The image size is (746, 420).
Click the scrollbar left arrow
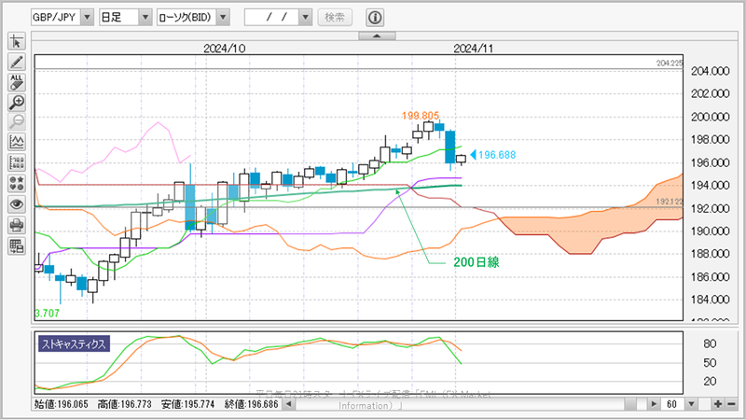pyautogui.click(x=288, y=404)
